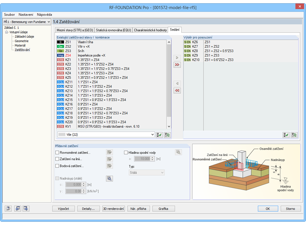
Task: Open the Soubor menu
Action: coord(9,14)
